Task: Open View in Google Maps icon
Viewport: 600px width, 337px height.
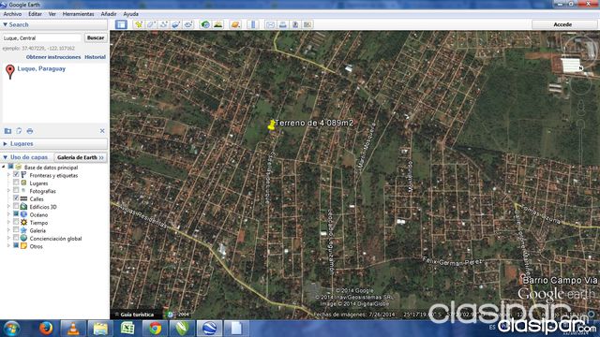Action: coord(307,24)
